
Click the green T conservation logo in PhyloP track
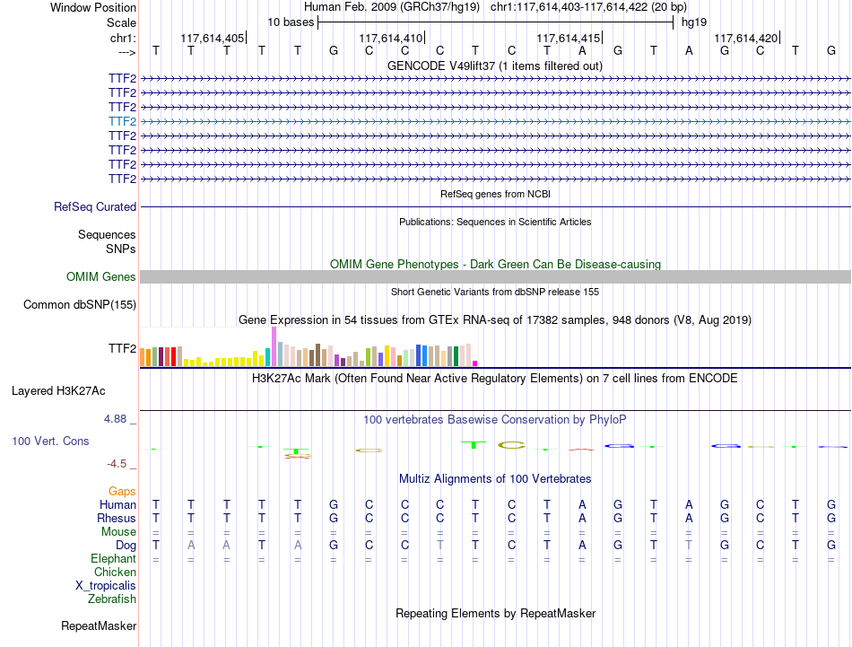pos(474,445)
